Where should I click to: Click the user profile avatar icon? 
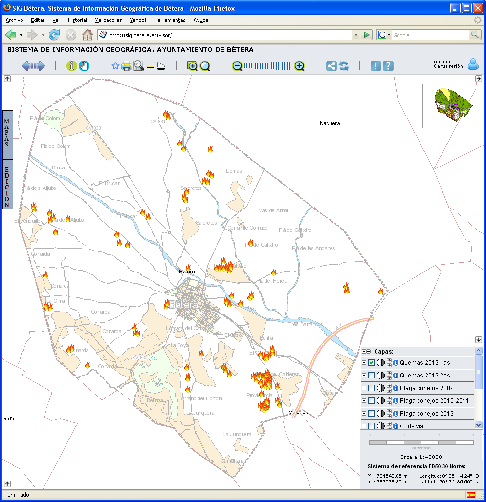473,64
